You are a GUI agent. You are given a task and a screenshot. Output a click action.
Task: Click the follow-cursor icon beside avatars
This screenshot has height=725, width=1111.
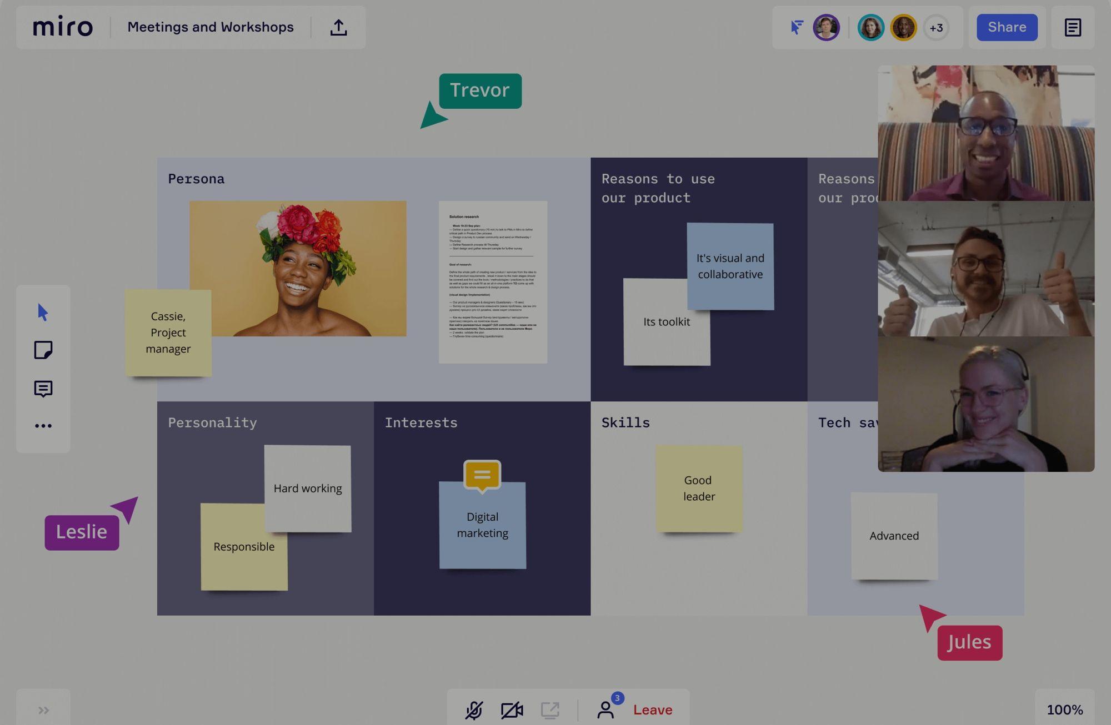click(797, 27)
